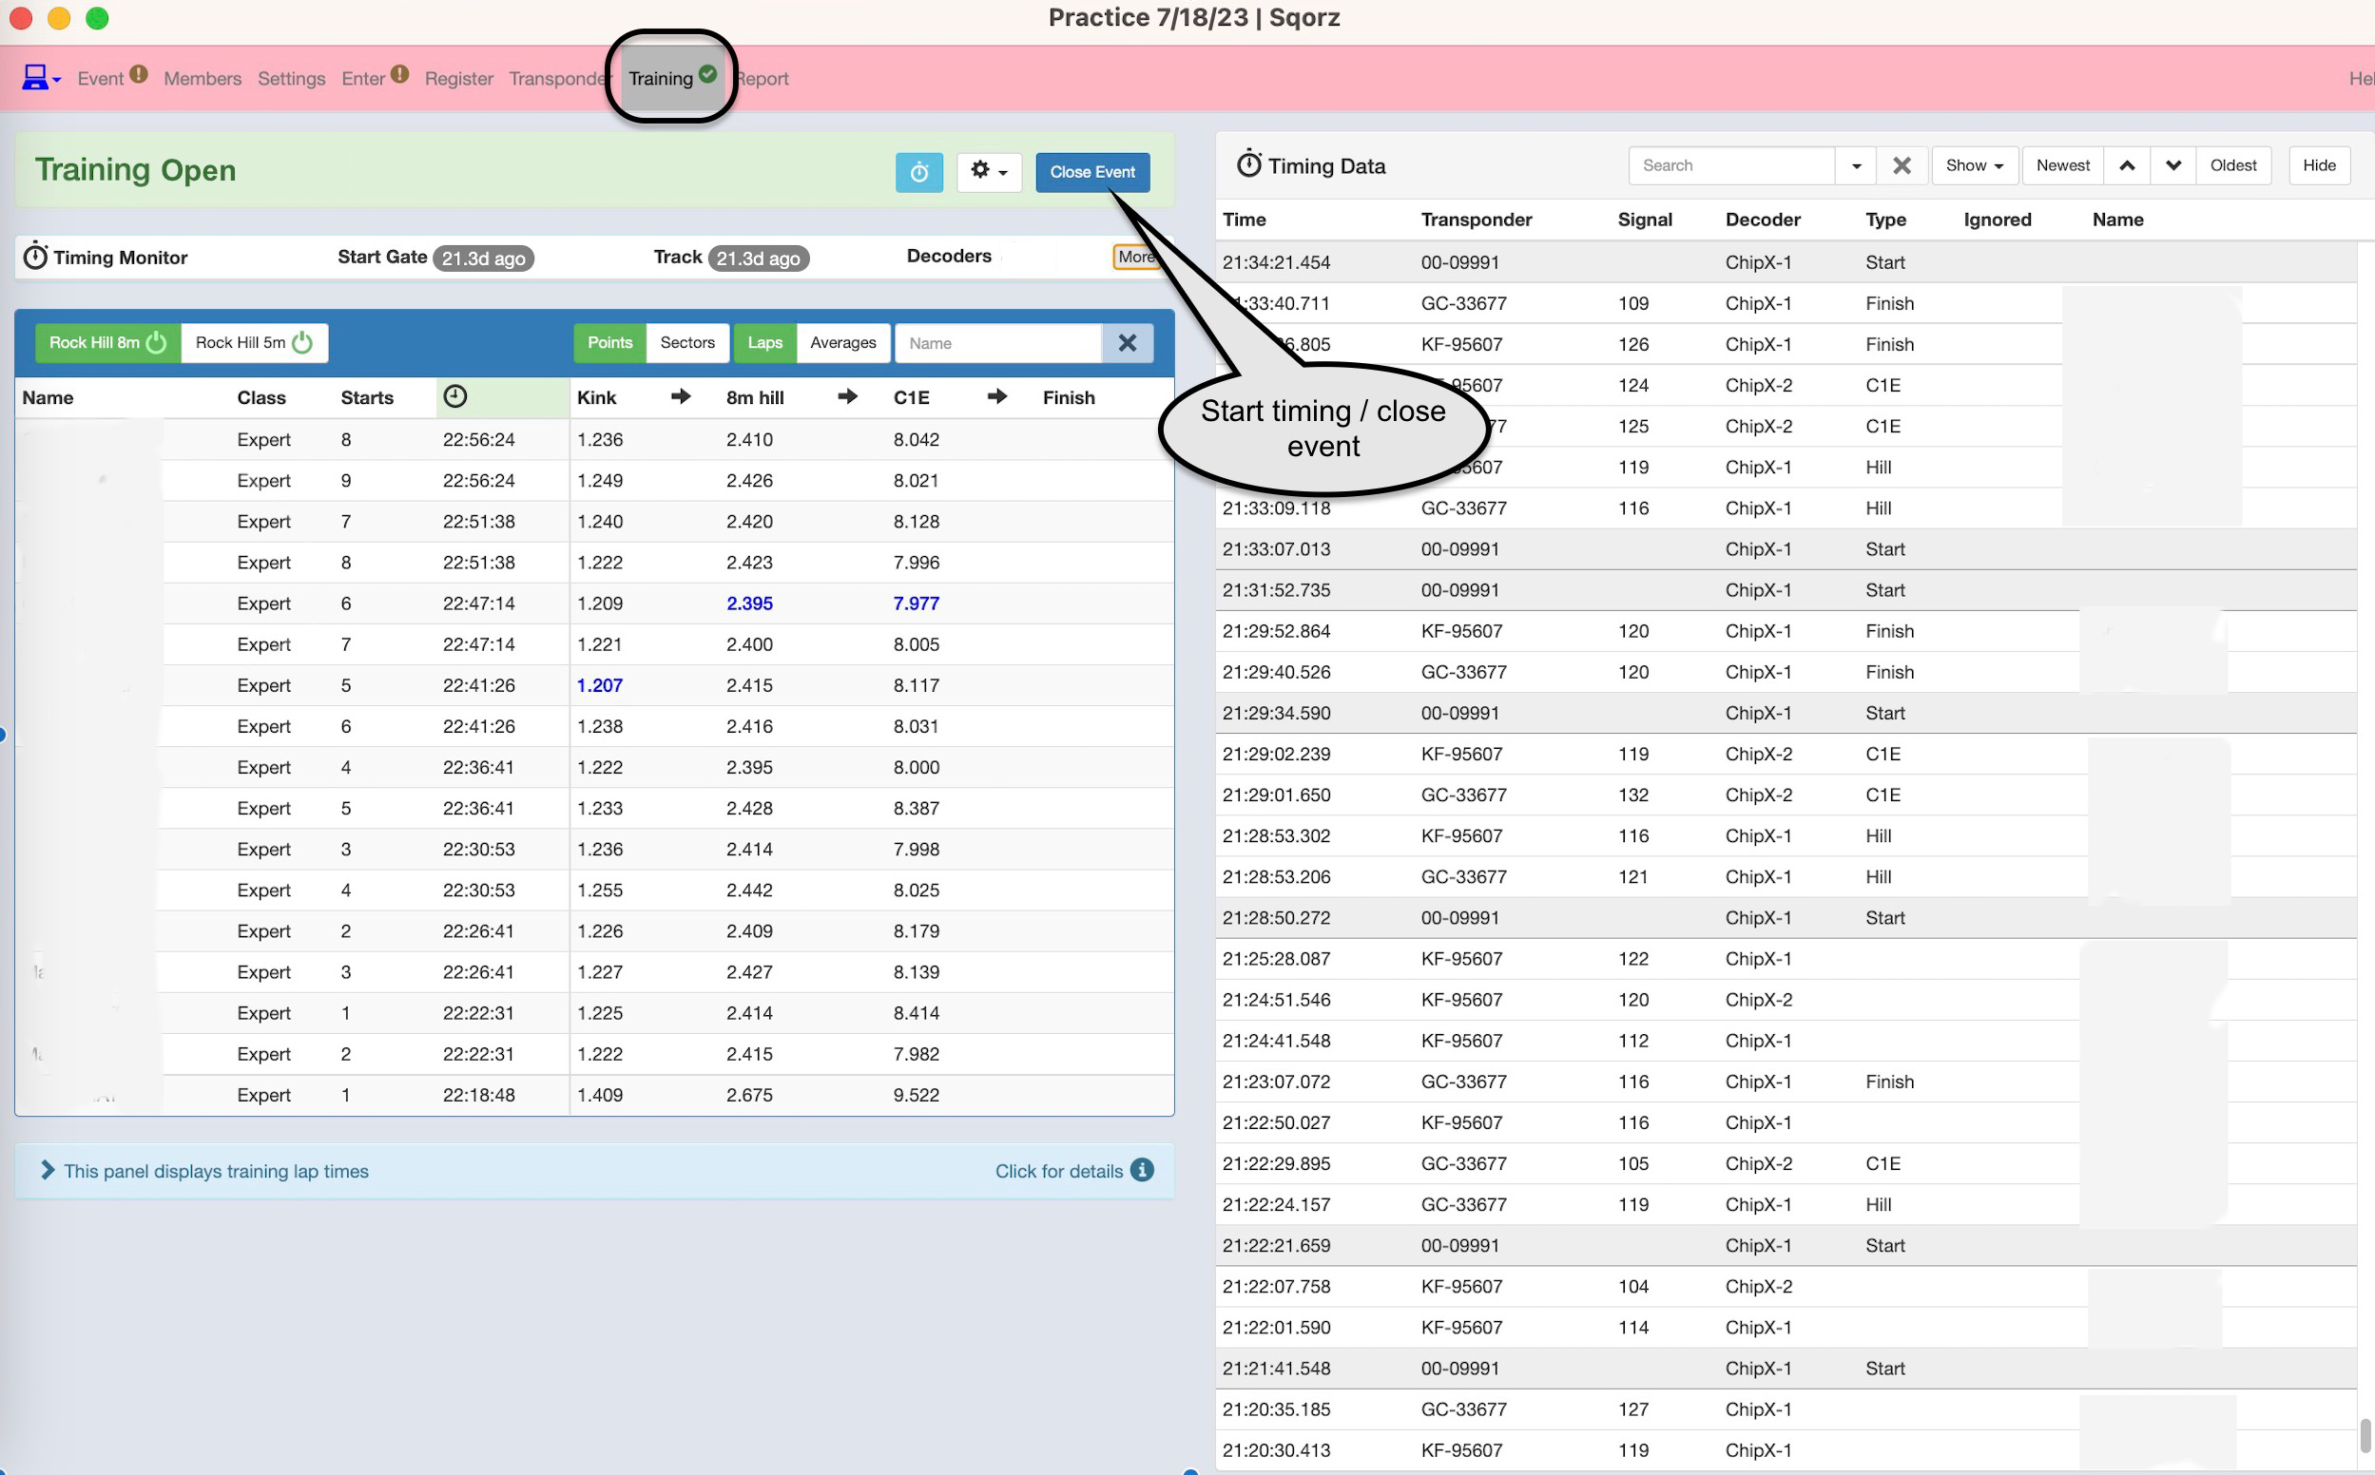The width and height of the screenshot is (2375, 1475).
Task: Click the Event tab warning icon
Action: 139,74
